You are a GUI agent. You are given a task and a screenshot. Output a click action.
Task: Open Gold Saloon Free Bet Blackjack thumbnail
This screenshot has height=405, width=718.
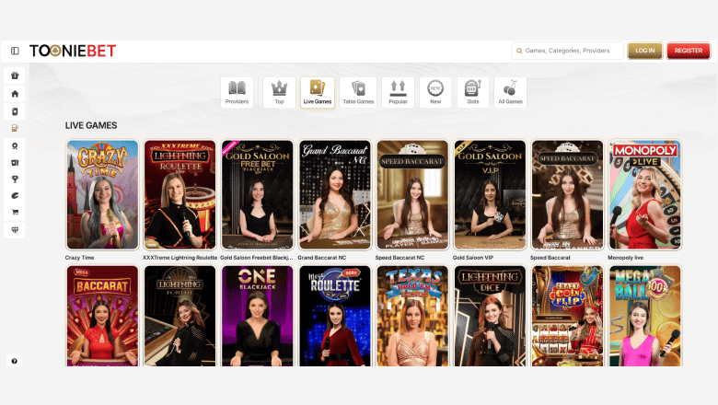point(258,195)
